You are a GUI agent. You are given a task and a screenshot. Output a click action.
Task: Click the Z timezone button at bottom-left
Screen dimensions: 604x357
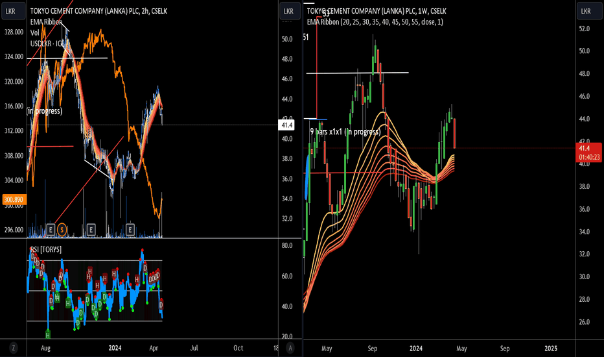(x=13, y=348)
